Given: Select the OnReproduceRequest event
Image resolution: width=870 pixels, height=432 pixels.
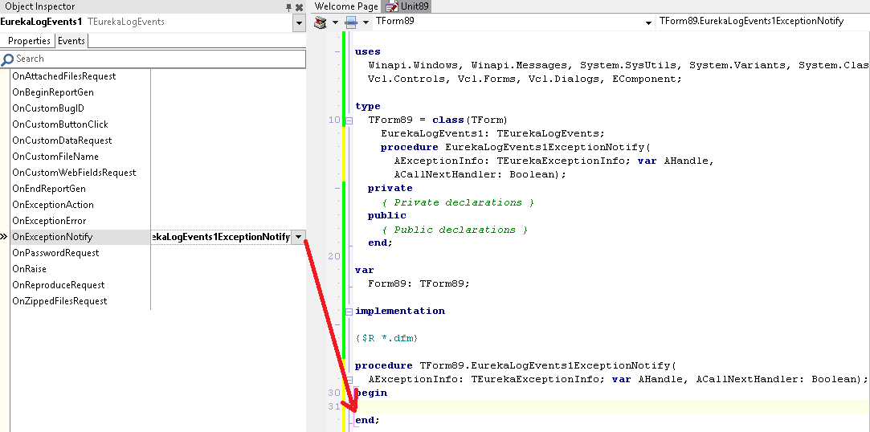Looking at the screenshot, I should coord(59,285).
